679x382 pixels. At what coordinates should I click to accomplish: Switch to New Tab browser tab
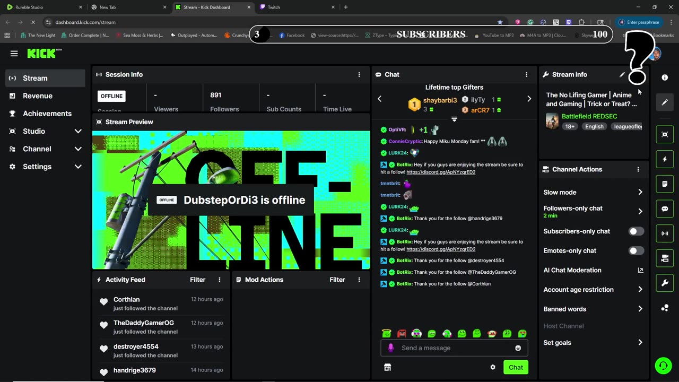[128, 7]
